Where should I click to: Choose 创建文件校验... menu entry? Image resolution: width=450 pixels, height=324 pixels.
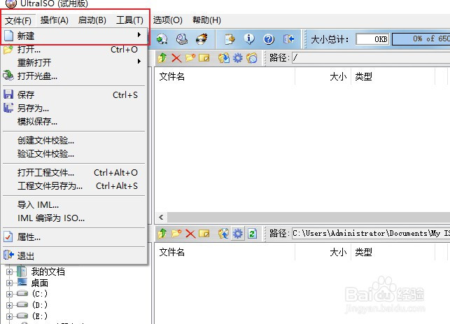click(74, 141)
